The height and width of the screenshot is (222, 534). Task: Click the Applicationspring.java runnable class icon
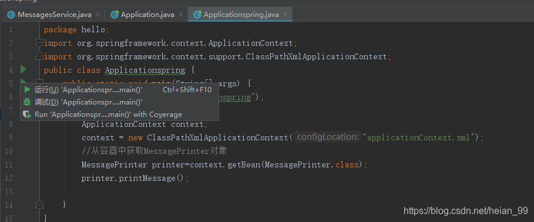pyautogui.click(x=197, y=15)
